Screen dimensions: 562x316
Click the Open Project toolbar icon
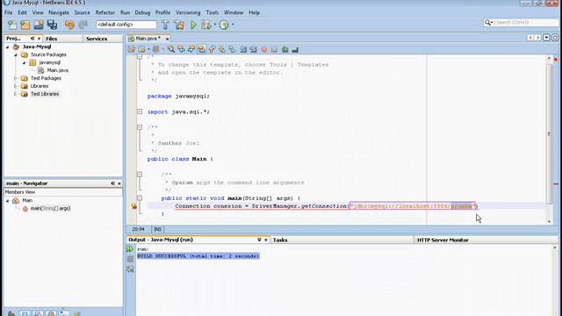point(39,25)
